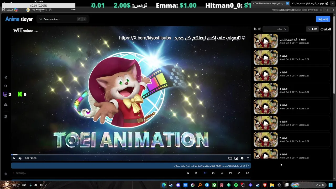Open the system tray volume speaker icon
The width and height of the screenshot is (336, 189).
pos(41,185)
